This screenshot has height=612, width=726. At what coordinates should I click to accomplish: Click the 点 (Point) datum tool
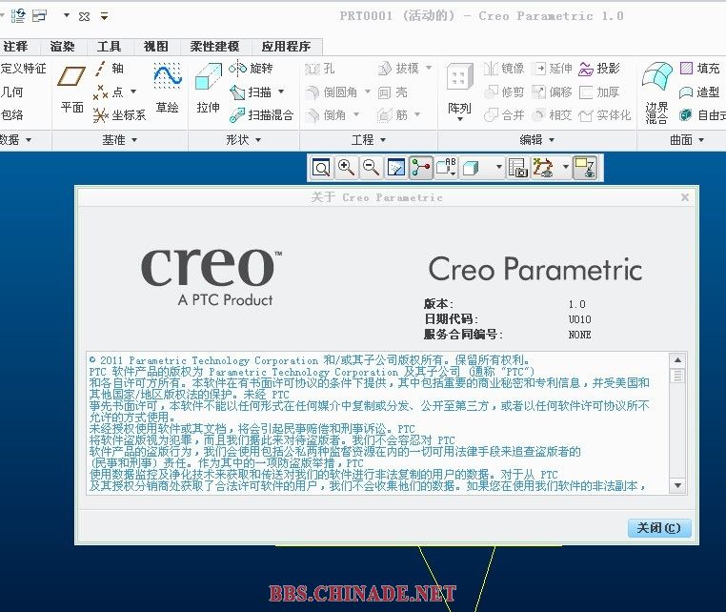(x=109, y=92)
